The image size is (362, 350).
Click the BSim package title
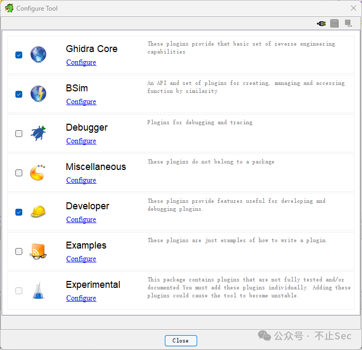[x=77, y=88]
